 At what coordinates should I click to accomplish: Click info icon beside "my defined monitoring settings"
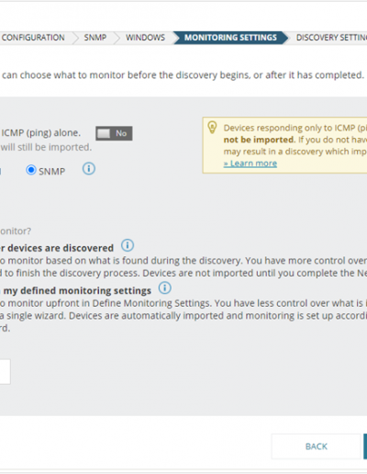(x=165, y=288)
